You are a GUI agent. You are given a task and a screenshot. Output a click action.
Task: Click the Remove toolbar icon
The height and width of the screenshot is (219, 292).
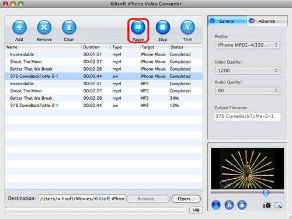[x=44, y=27]
